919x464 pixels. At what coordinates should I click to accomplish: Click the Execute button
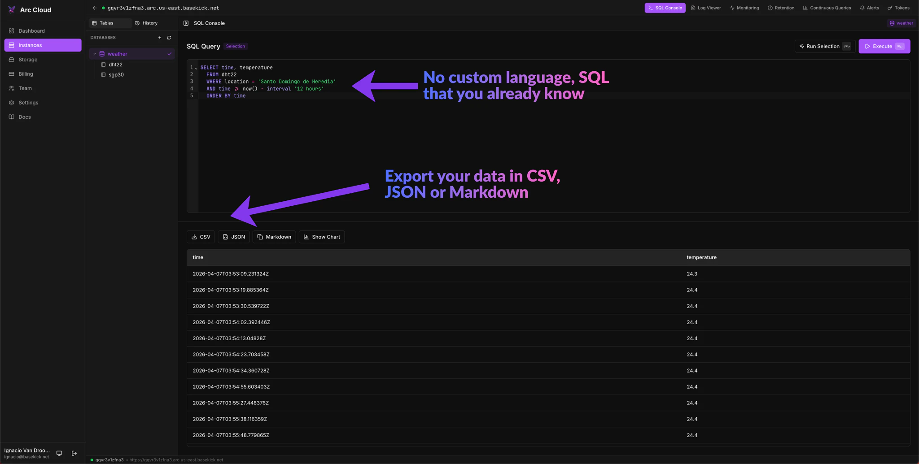point(884,46)
